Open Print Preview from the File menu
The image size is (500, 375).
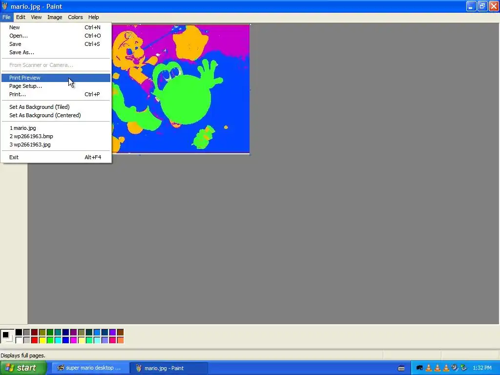56,78
